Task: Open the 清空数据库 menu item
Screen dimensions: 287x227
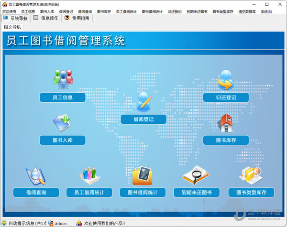Action: [248, 11]
